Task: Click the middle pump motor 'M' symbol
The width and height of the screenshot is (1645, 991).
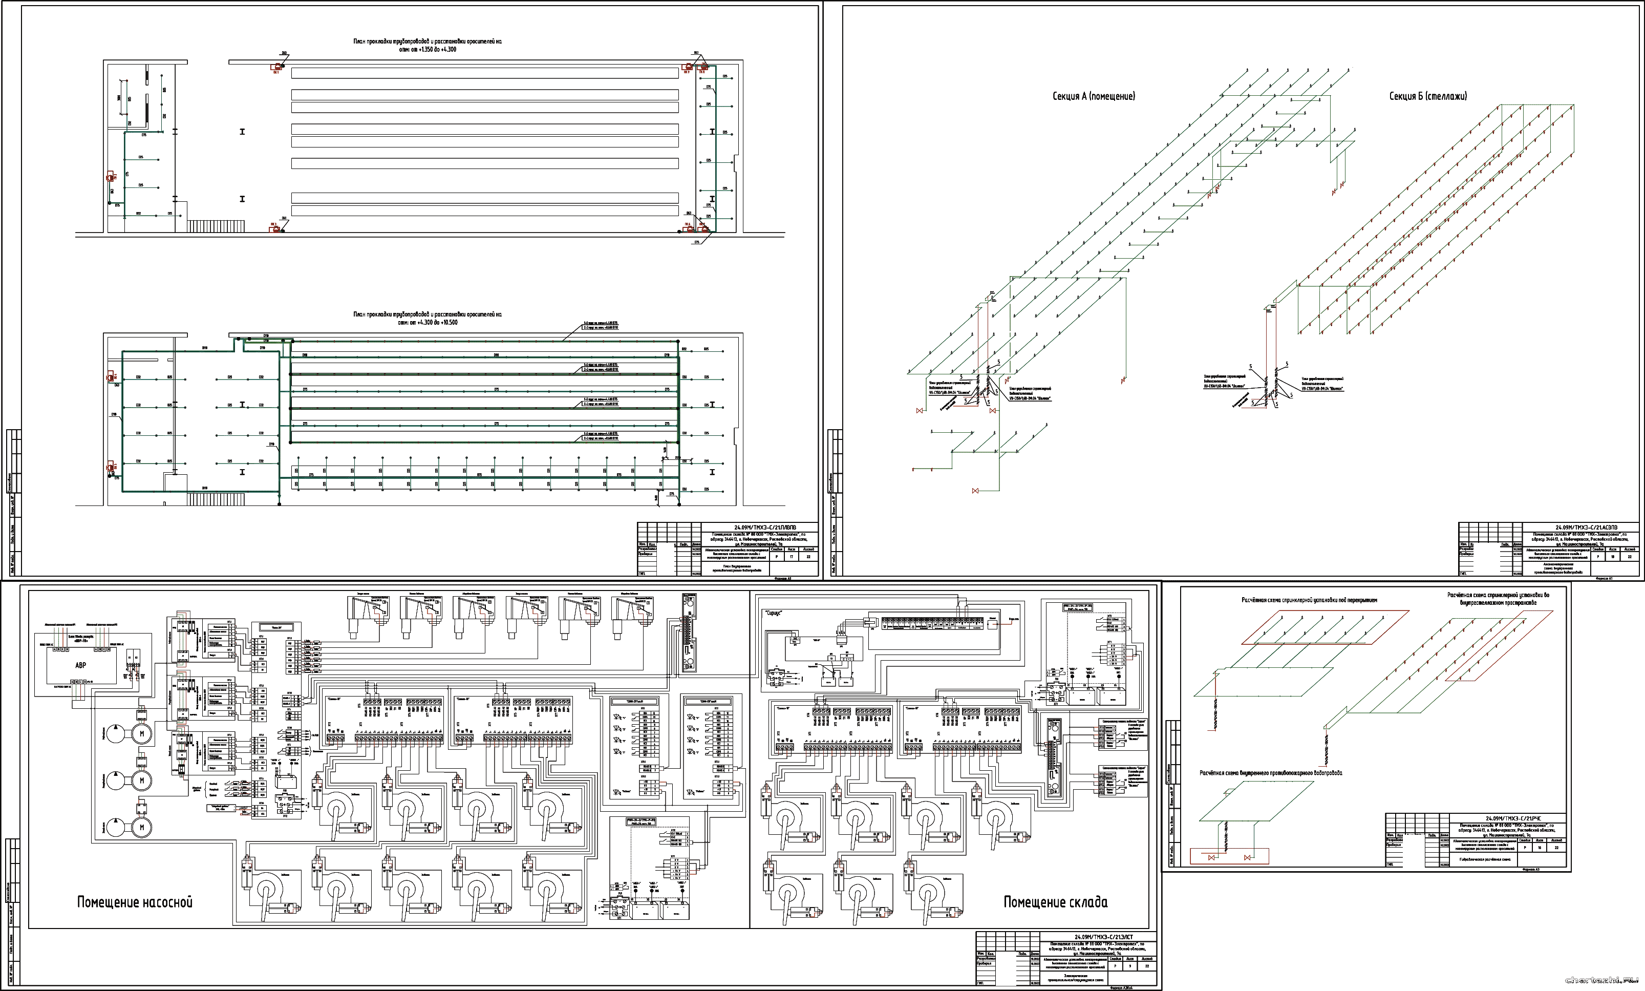Action: (x=141, y=780)
